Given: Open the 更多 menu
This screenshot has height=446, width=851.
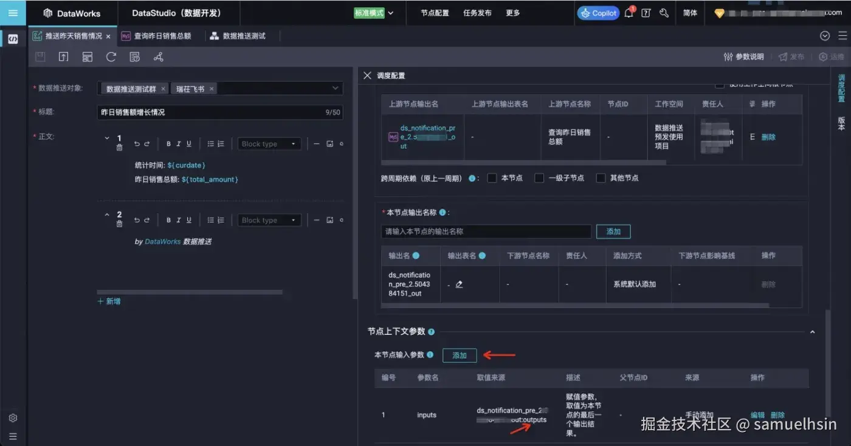Looking at the screenshot, I should click(x=513, y=13).
